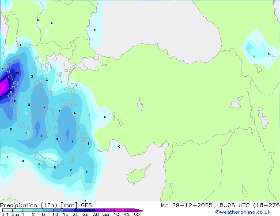Click the "GFS" model label
This screenshot has width=280, height=216.
[86, 205]
